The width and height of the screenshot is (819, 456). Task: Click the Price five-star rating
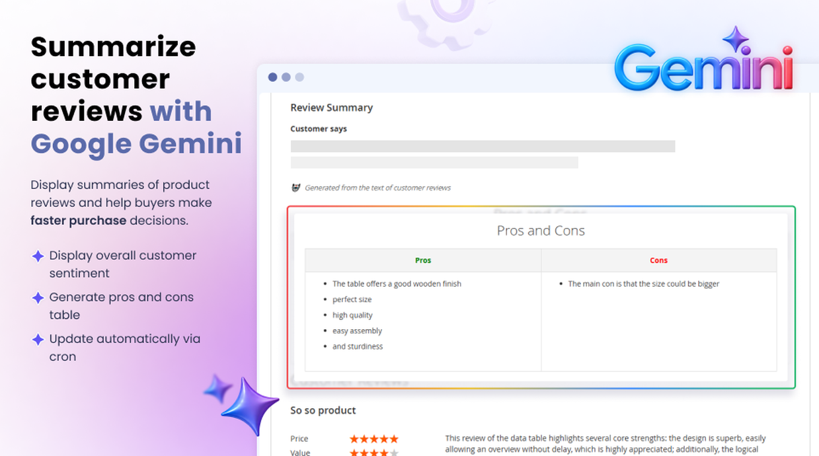[x=374, y=439]
